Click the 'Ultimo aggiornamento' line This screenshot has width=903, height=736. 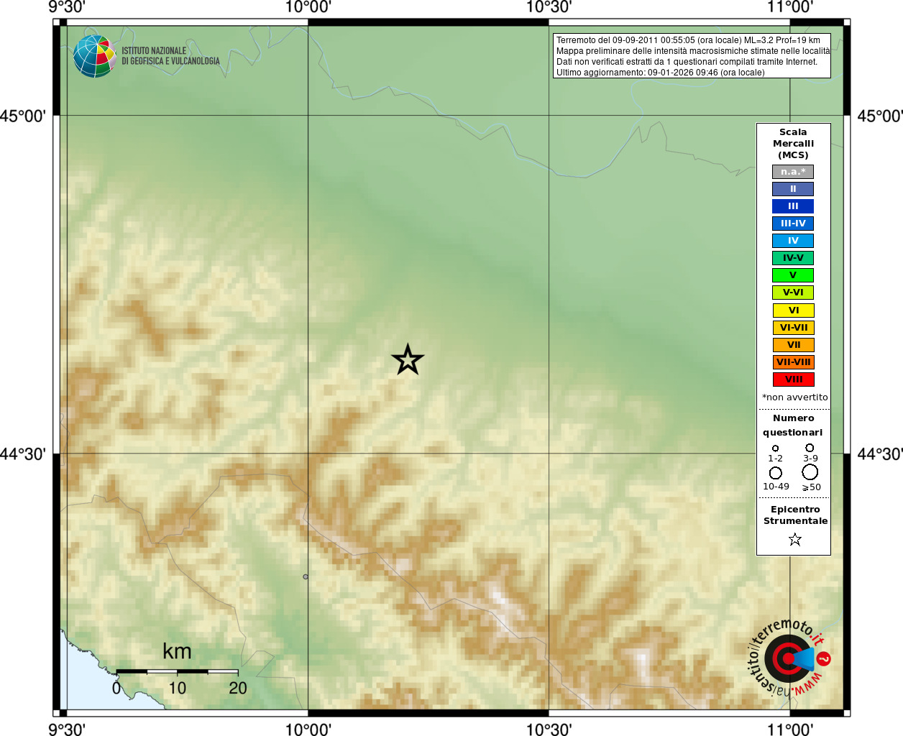[x=660, y=73]
